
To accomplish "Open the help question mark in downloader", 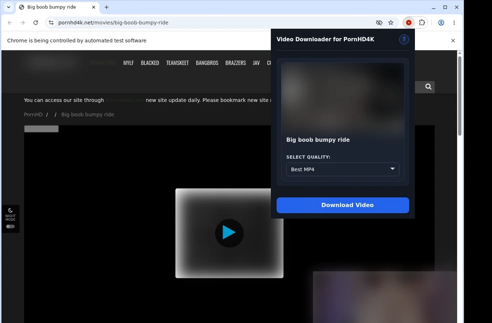I will click(404, 39).
